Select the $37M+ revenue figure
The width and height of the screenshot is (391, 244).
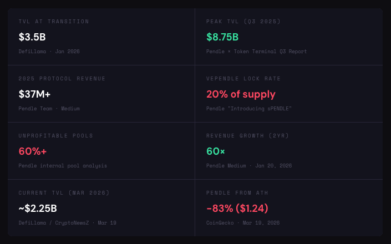(34, 94)
